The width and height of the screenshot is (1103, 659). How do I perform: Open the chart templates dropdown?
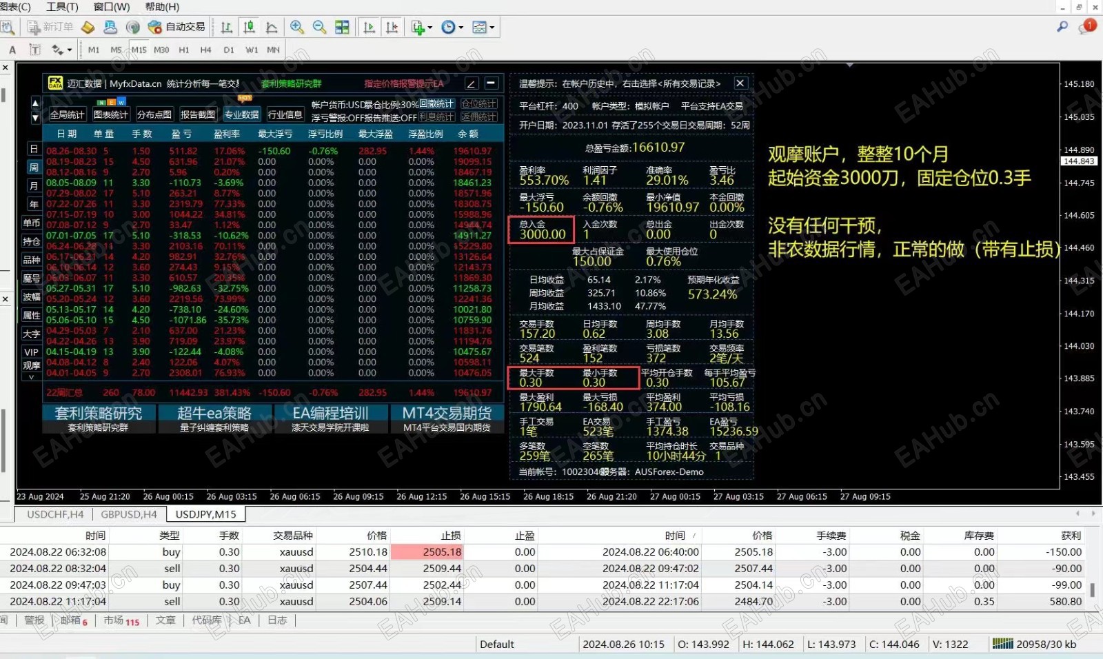click(x=483, y=27)
